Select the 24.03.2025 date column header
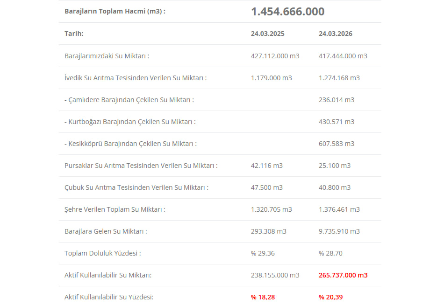Screen dimensions: 444x305 click(x=267, y=34)
